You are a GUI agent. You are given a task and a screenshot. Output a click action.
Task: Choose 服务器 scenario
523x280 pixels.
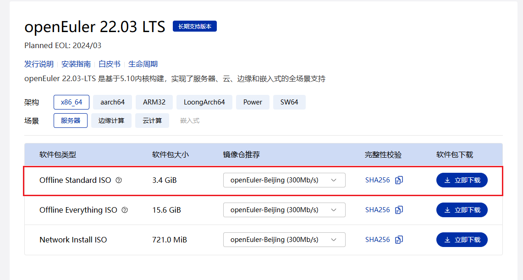71,121
